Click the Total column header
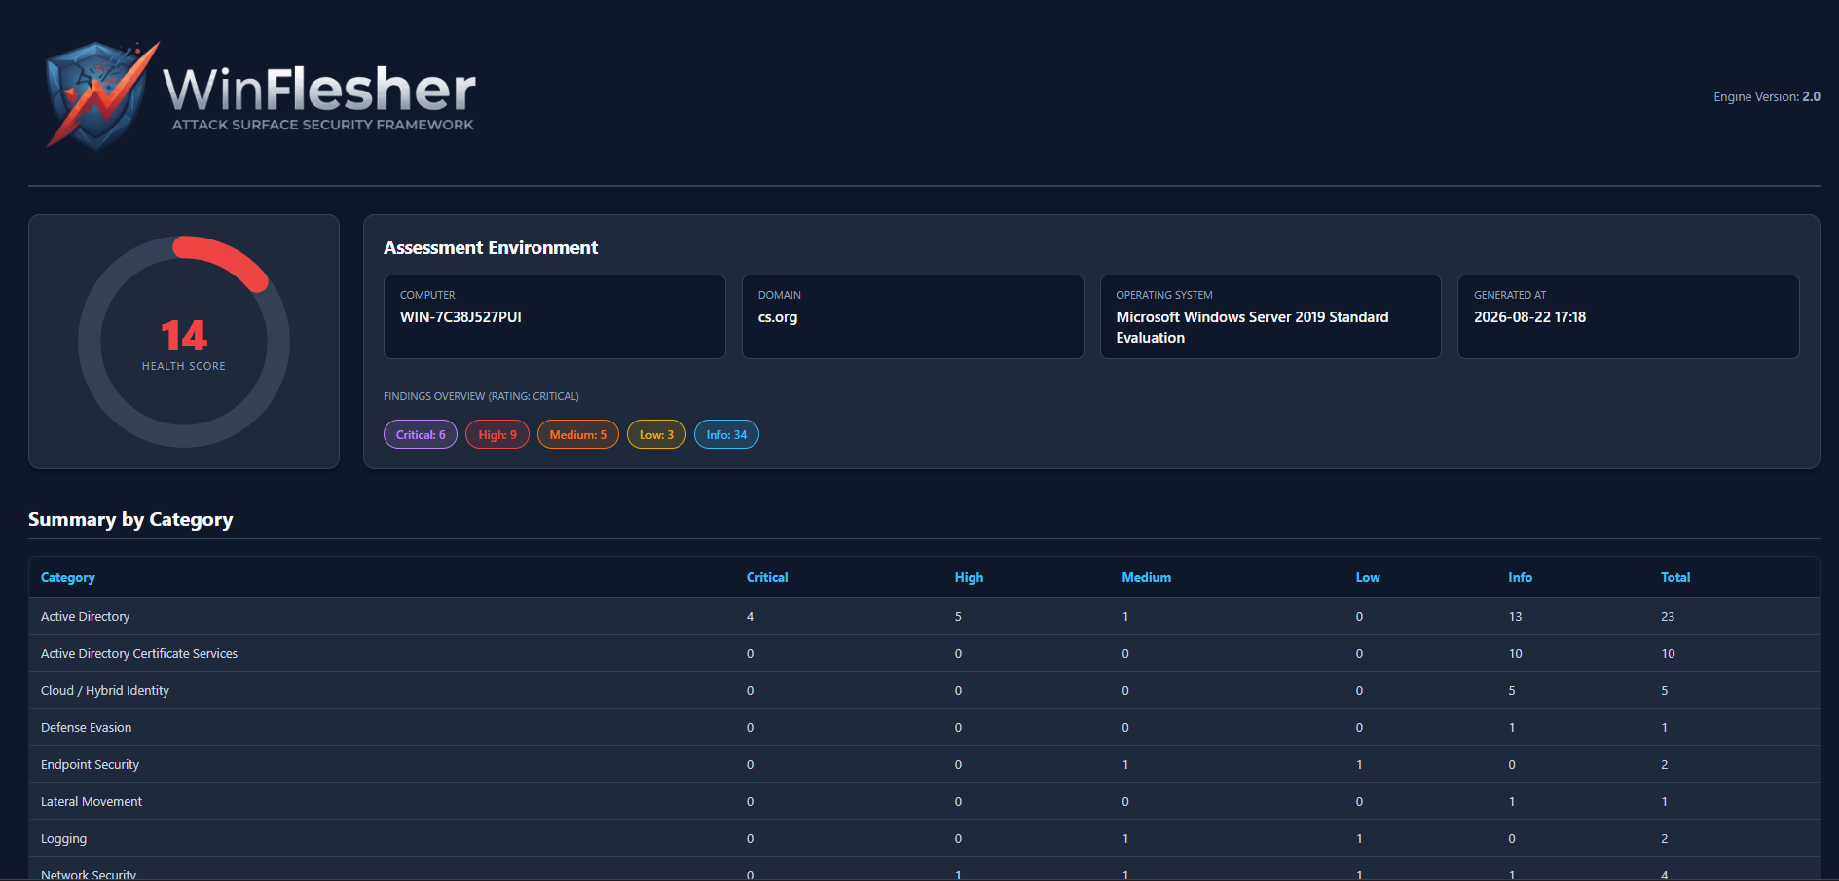Viewport: 1839px width, 881px height. click(x=1675, y=577)
